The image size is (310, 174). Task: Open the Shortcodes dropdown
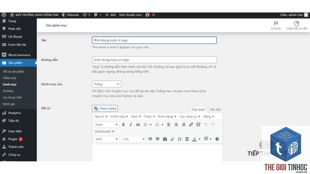click(x=104, y=131)
